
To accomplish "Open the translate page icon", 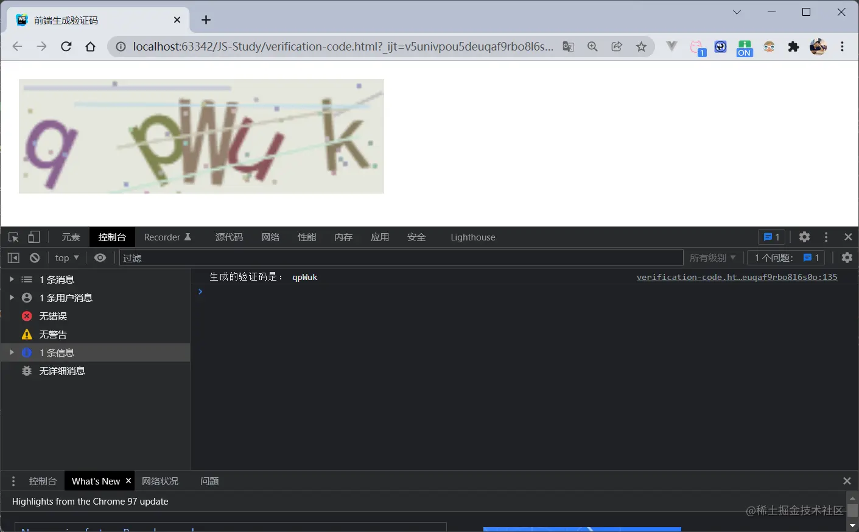I will click(568, 47).
